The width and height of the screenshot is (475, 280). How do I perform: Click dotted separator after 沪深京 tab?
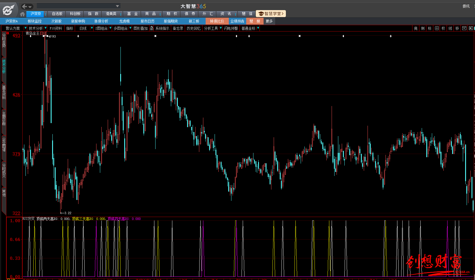pyautogui.click(x=45, y=14)
